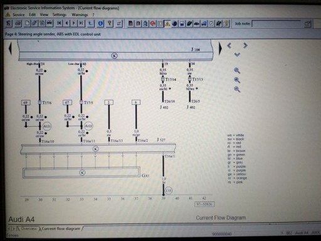Click the blue circular info icon
Image resolution: width=321 pixels, height=241 pixels.
[x=100, y=23]
